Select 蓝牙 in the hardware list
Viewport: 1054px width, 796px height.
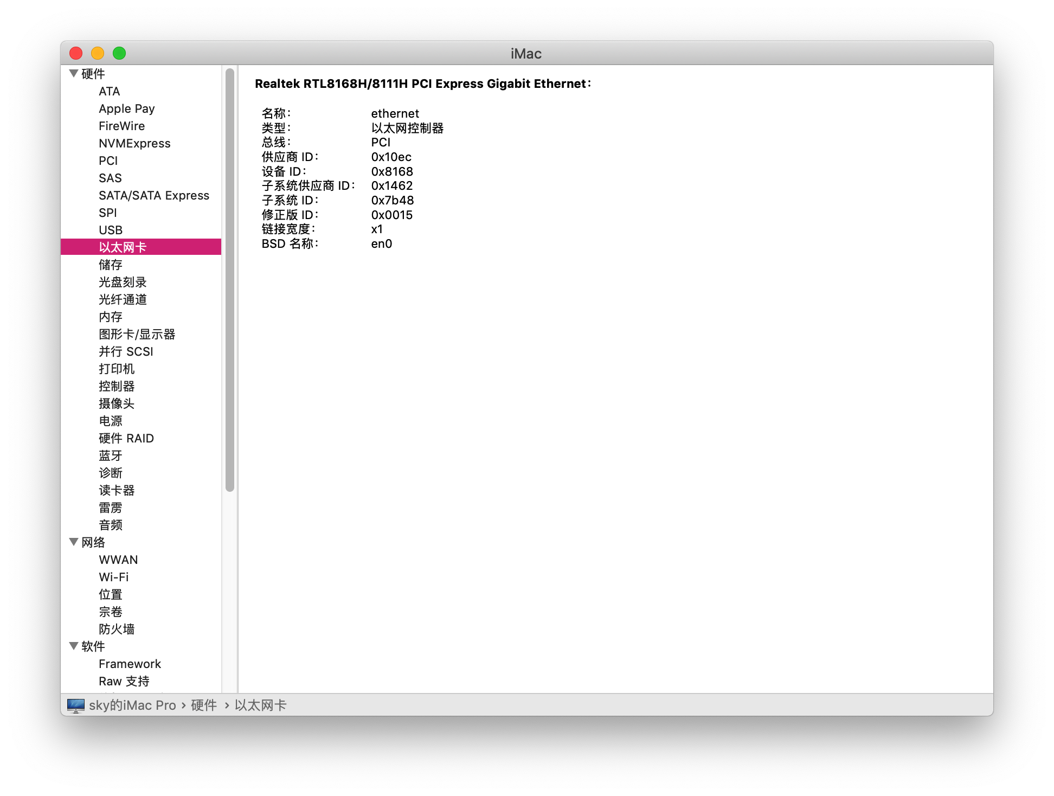pyautogui.click(x=111, y=455)
